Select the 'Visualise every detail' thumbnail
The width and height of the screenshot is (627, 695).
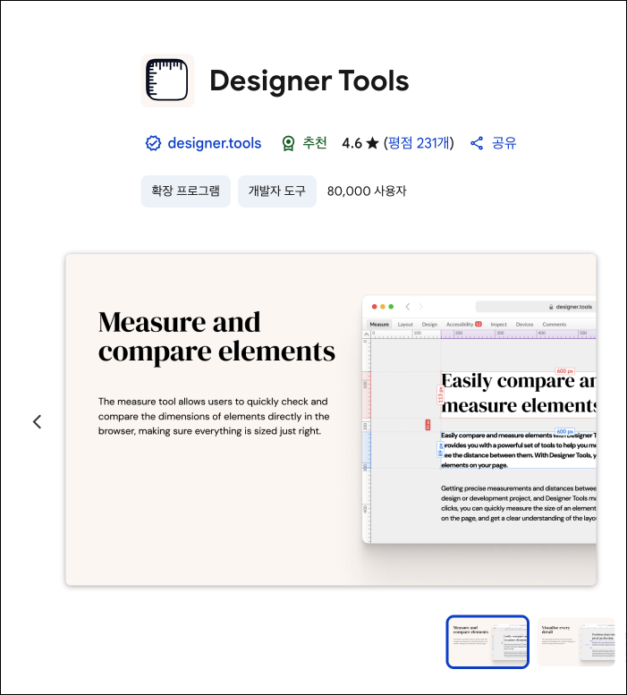[575, 641]
